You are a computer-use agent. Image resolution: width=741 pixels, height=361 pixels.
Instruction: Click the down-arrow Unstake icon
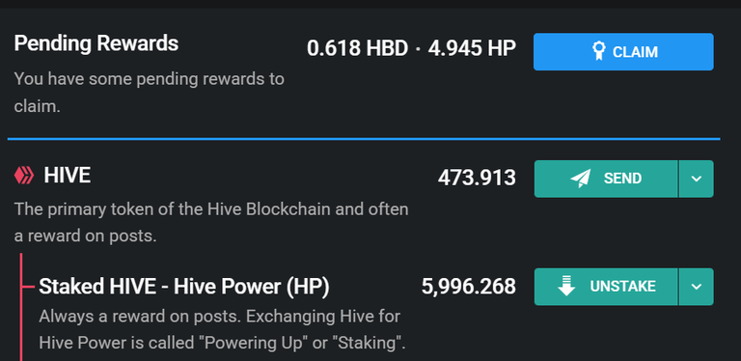coord(566,287)
